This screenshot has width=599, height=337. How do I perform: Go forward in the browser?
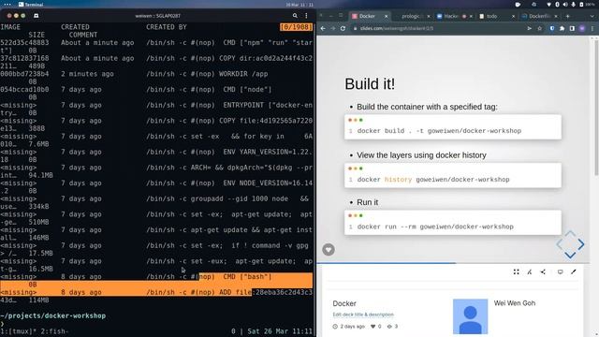click(333, 28)
